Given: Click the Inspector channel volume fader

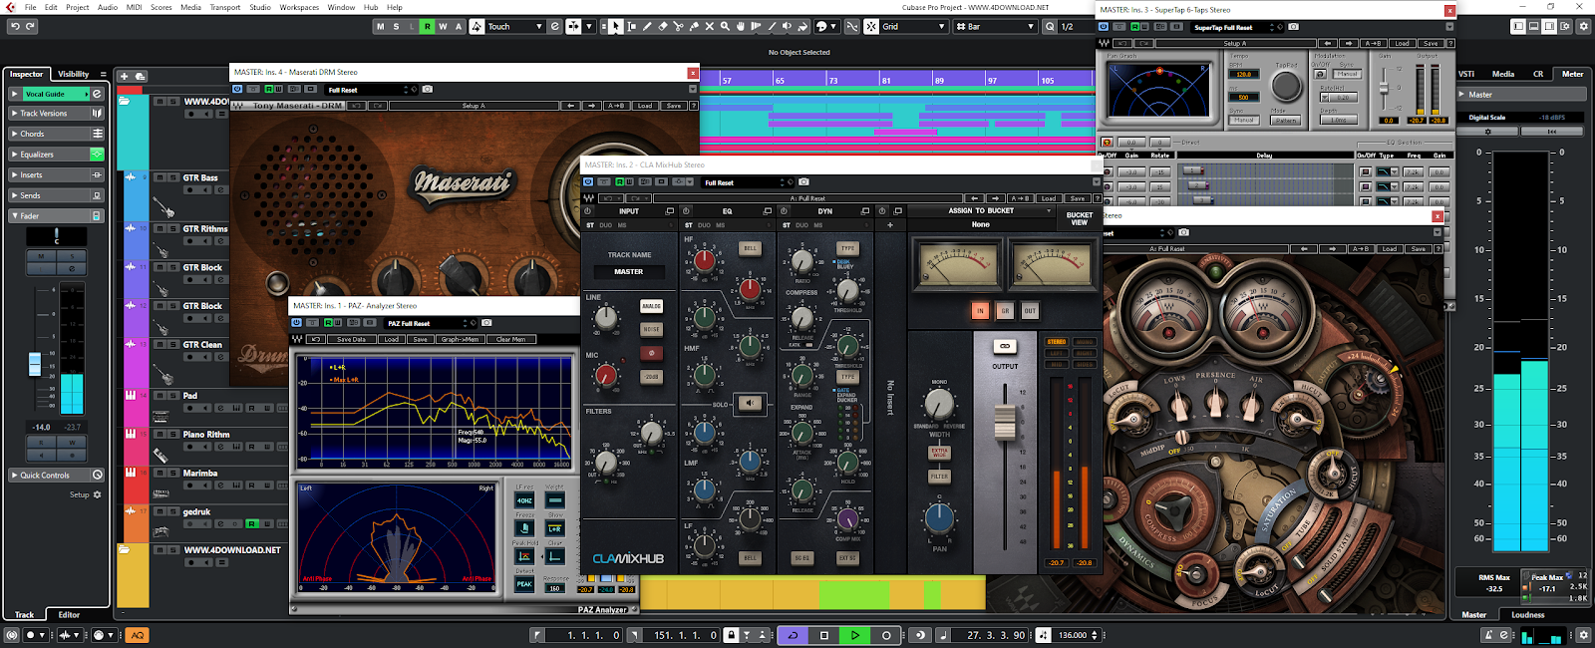Looking at the screenshot, I should coord(35,364).
